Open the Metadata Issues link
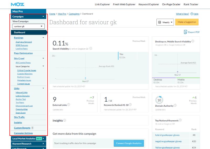The width and height of the screenshot is (210, 149). (x=24, y=80)
